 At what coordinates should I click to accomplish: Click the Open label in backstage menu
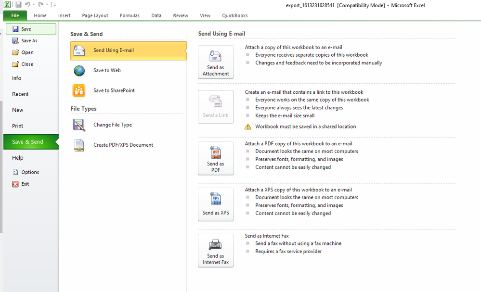(27, 53)
